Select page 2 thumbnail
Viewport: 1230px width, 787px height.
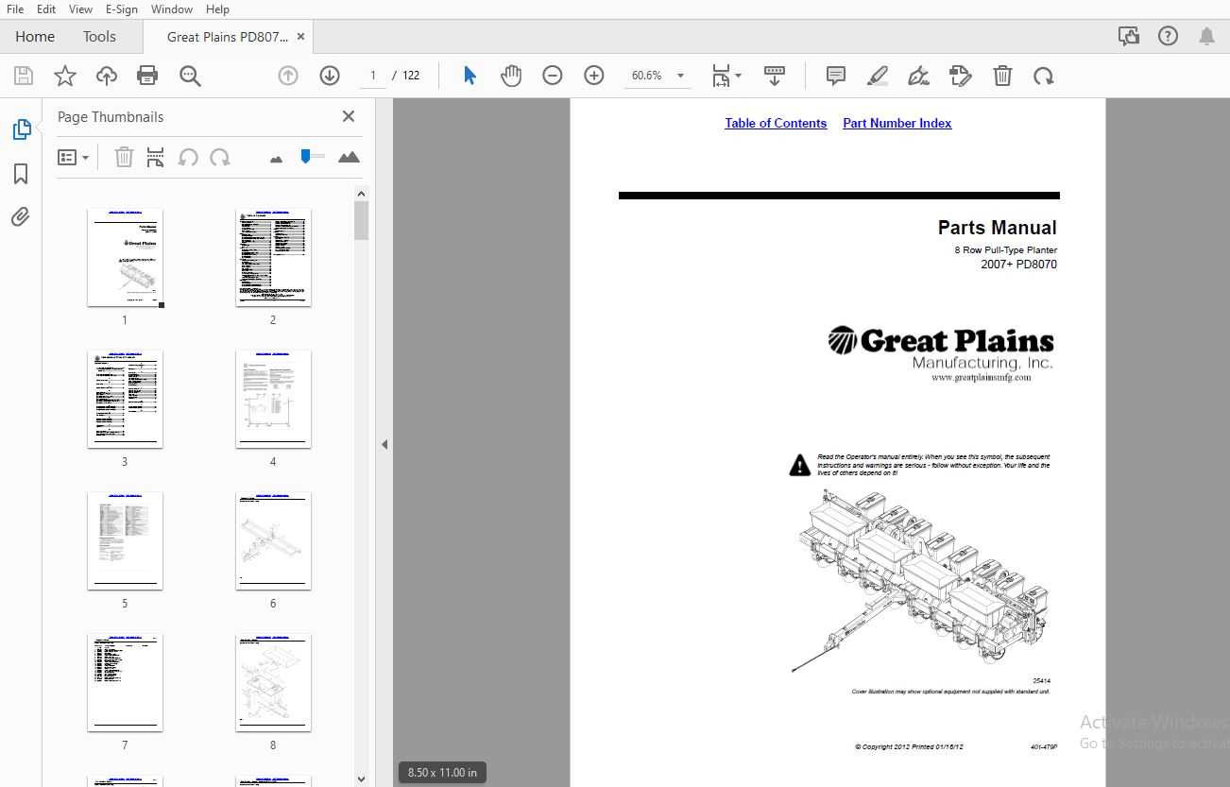point(273,258)
